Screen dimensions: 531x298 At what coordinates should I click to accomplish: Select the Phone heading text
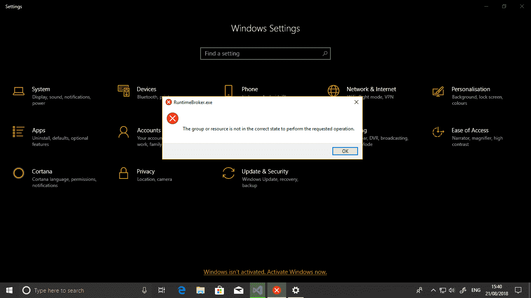tap(250, 89)
